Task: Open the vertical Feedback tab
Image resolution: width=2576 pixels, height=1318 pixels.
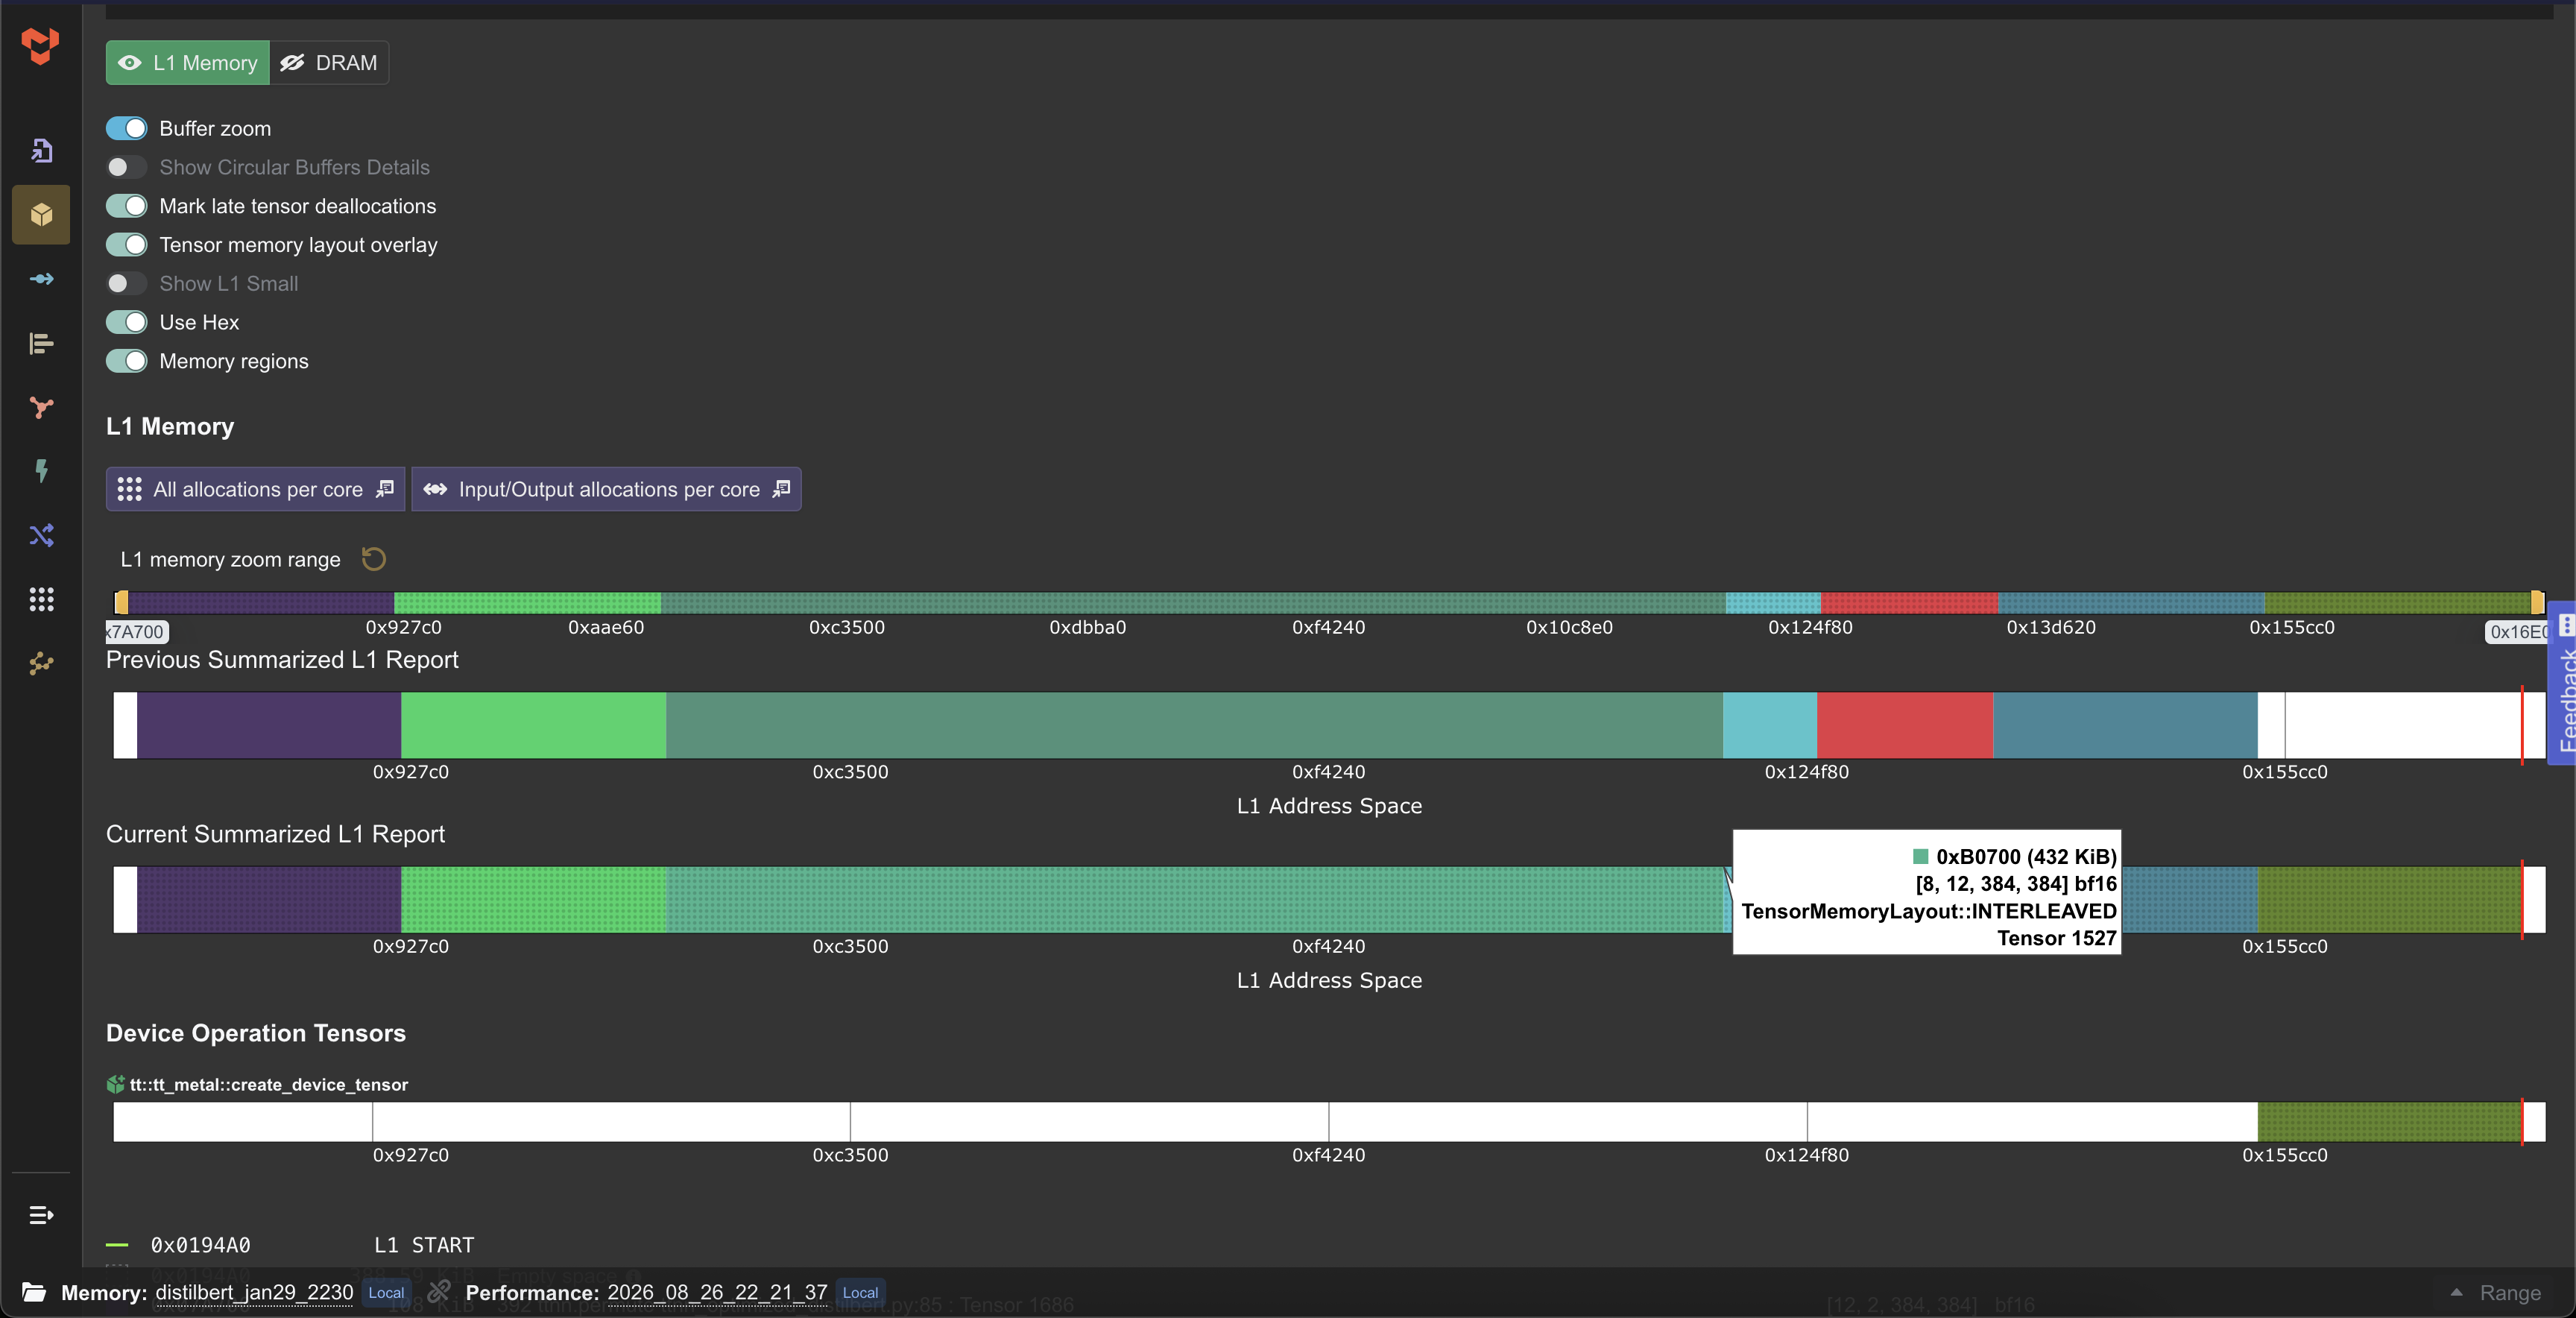Action: click(2563, 683)
